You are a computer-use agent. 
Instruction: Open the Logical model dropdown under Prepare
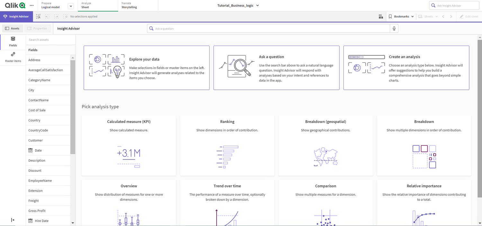pyautogui.click(x=70, y=5)
